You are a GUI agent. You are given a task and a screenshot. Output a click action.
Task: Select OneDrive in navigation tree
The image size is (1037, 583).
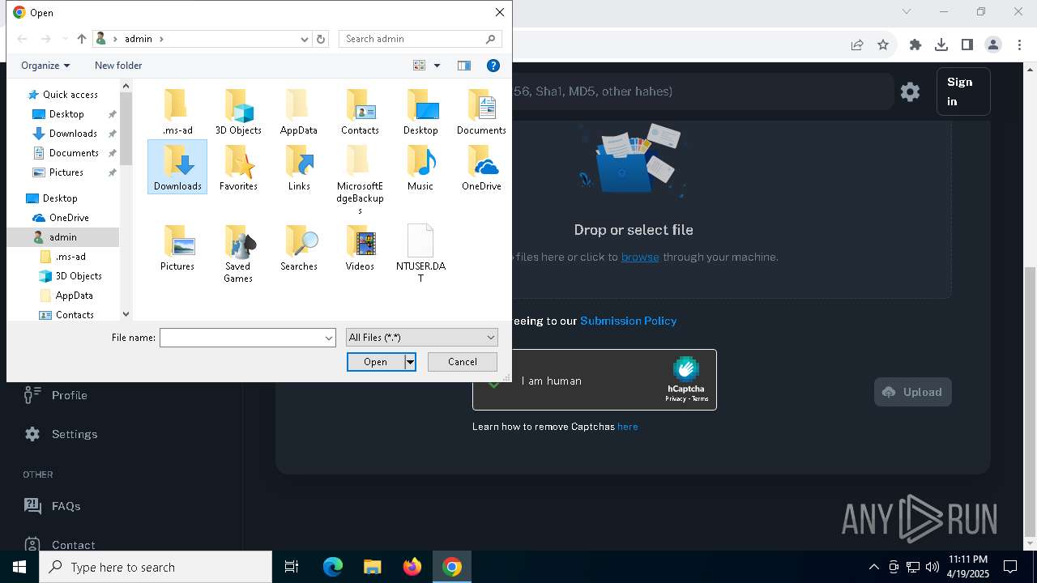tap(69, 218)
